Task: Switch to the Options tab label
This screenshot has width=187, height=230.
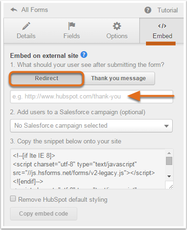Action: pos(117,36)
